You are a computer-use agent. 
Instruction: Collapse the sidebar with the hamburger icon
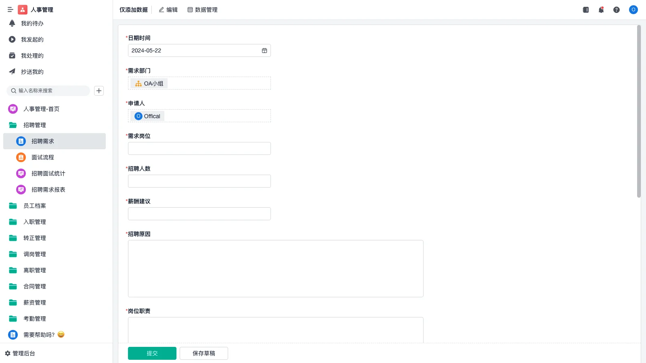tap(10, 10)
